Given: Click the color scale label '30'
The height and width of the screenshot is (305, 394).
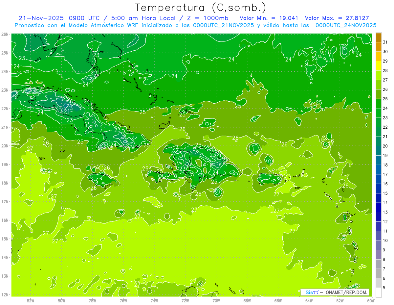Looking at the screenshot, I should point(386,52).
